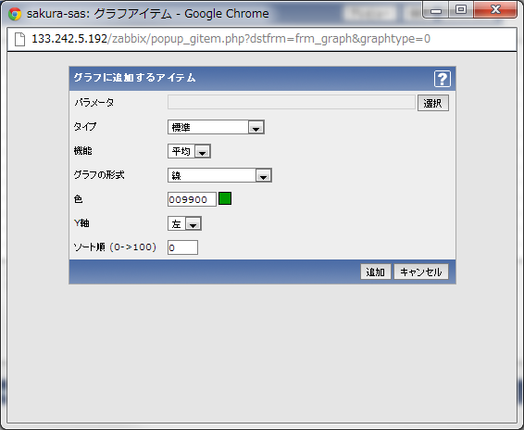The height and width of the screenshot is (430, 524).
Task: Click the 追加 button
Action: pyautogui.click(x=375, y=272)
